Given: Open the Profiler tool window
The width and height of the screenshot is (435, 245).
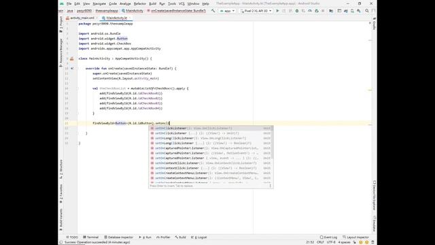Looking at the screenshot, I should pos(163,238).
